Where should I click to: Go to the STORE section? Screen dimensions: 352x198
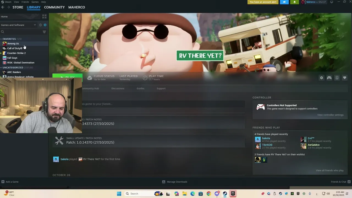18,7
